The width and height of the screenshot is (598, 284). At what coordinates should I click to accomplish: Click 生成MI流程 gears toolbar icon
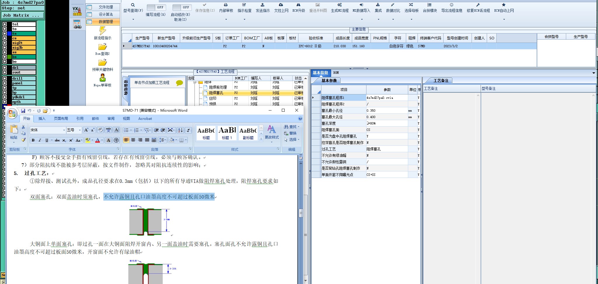click(x=340, y=5)
